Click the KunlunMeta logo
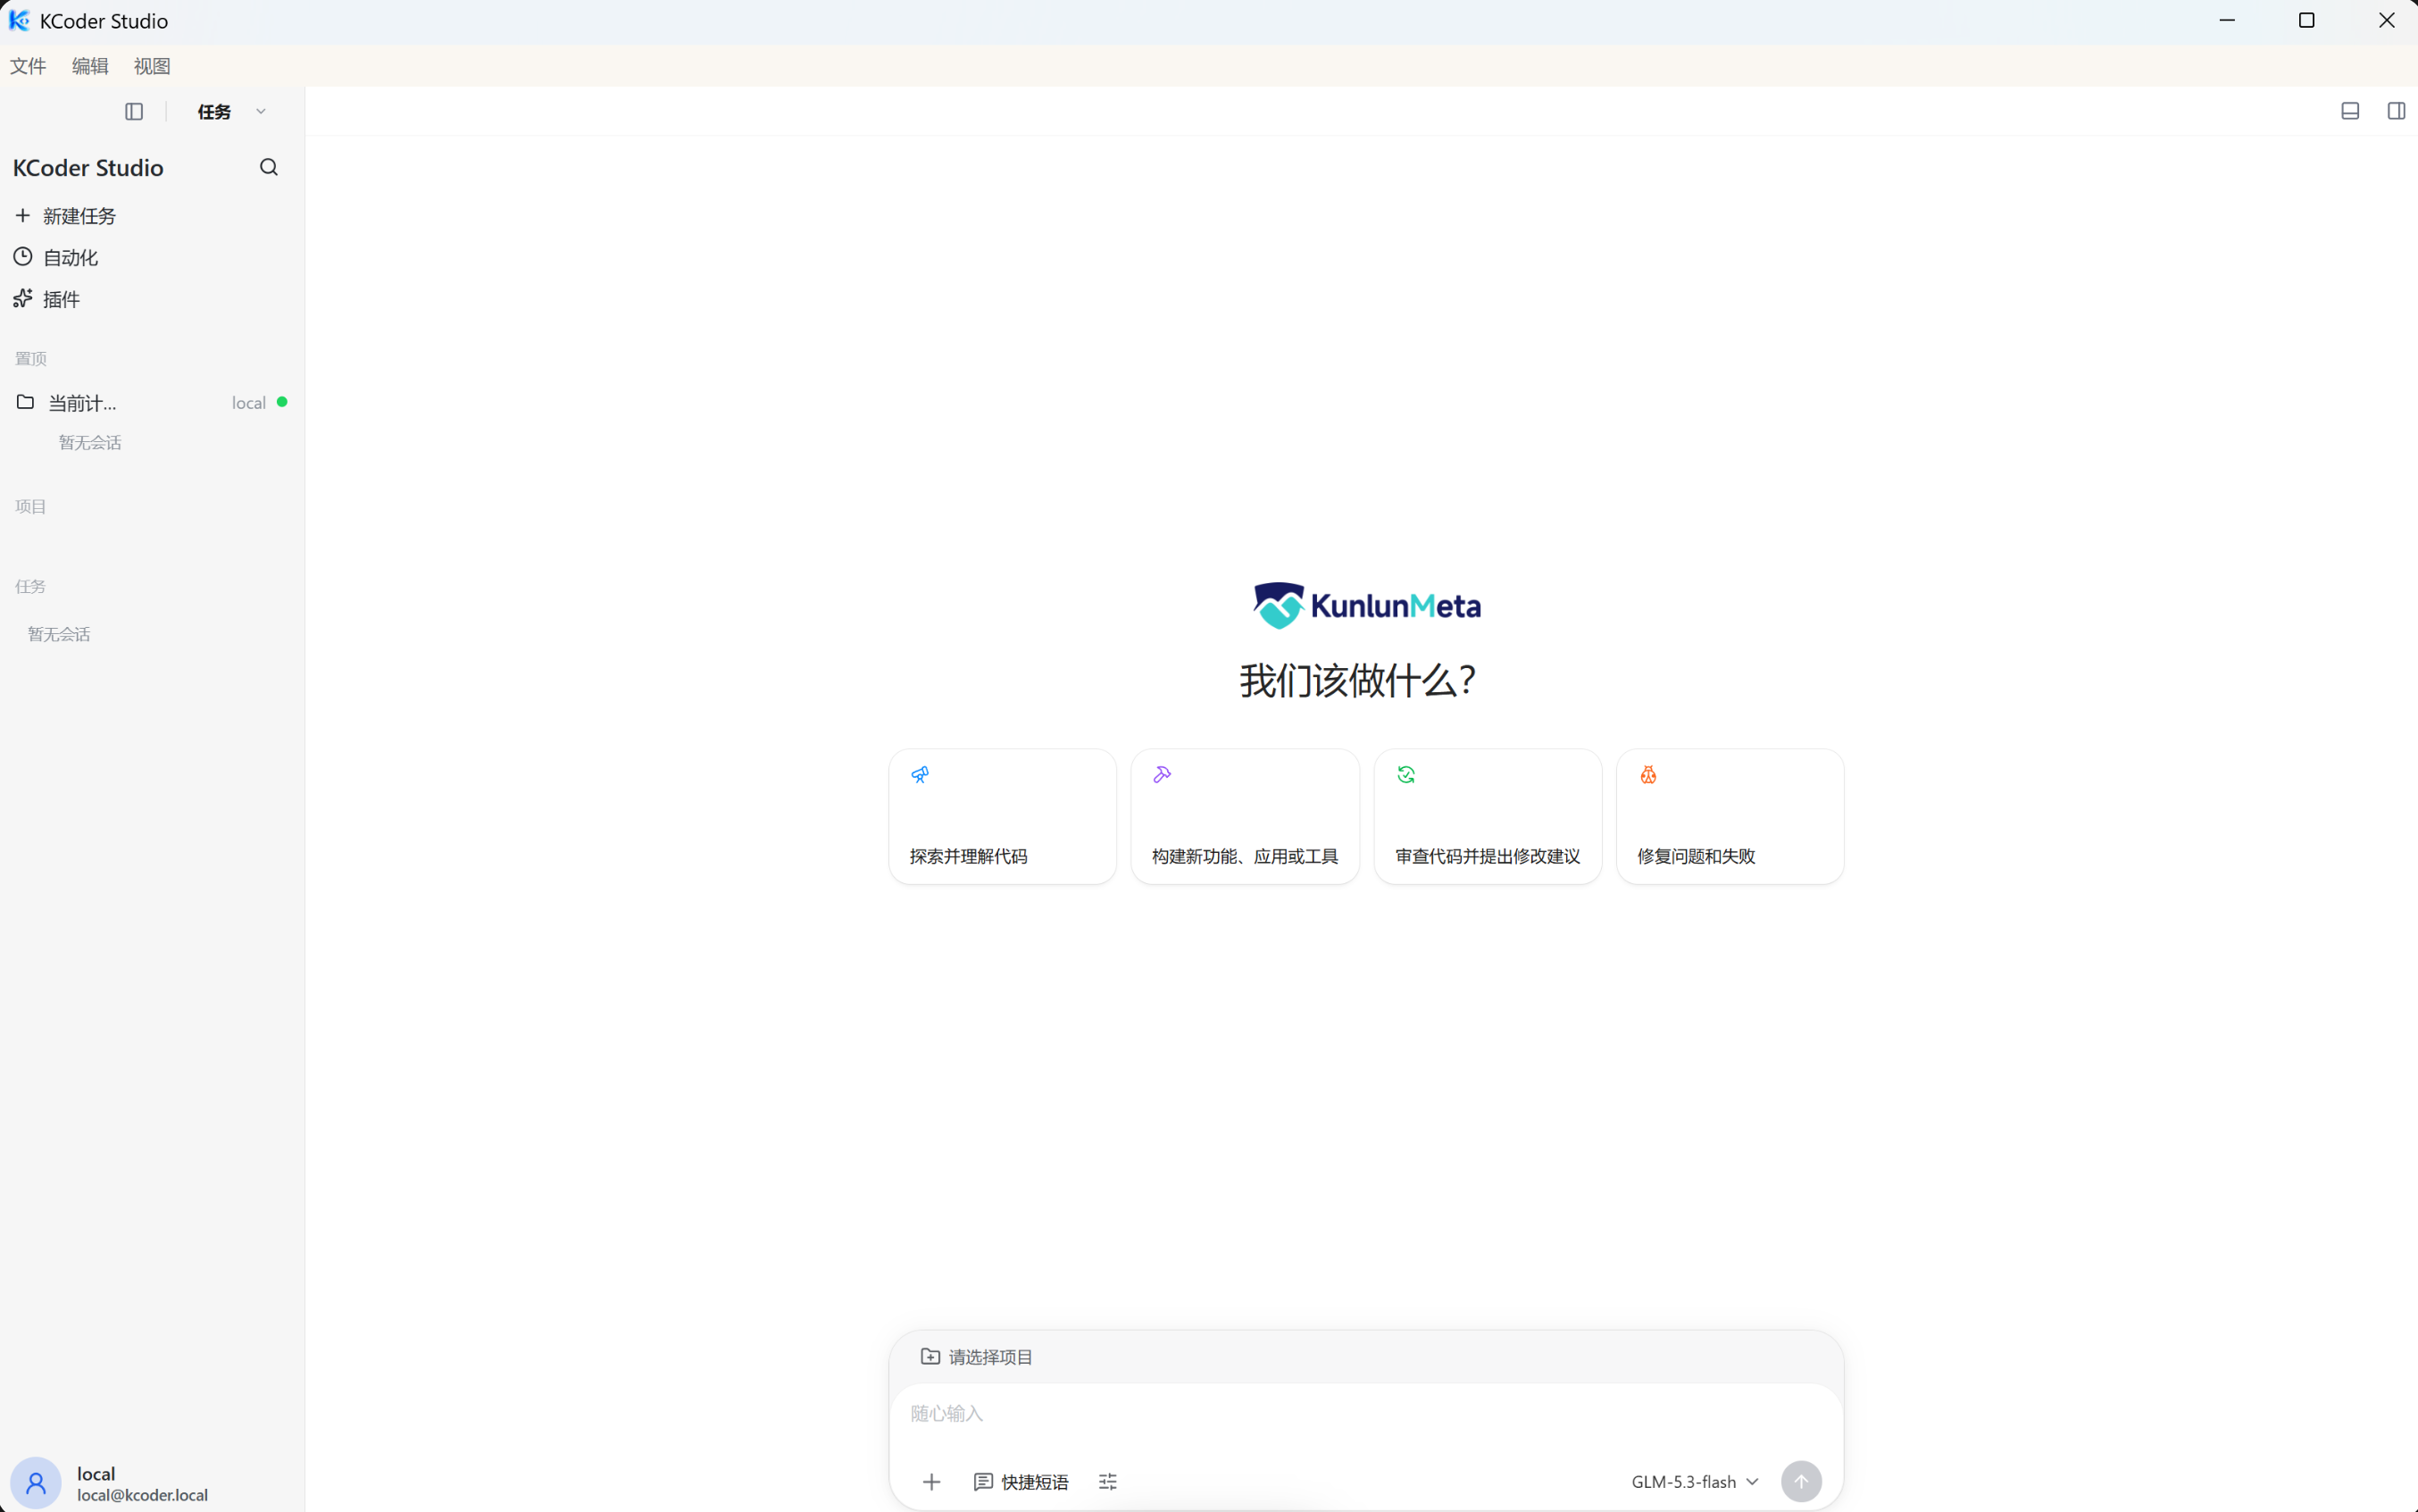The width and height of the screenshot is (2418, 1512). 1366,605
